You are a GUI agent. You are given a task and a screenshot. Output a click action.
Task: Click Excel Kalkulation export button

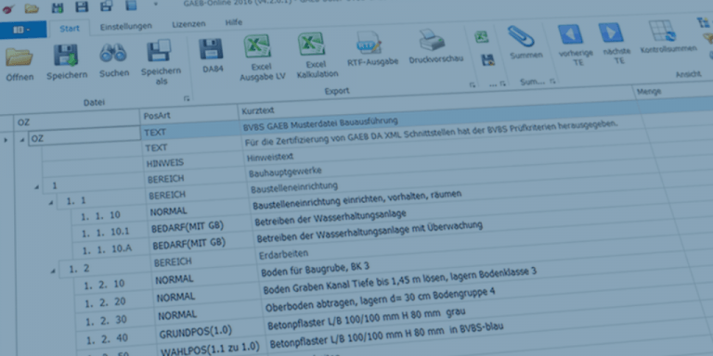pos(317,55)
